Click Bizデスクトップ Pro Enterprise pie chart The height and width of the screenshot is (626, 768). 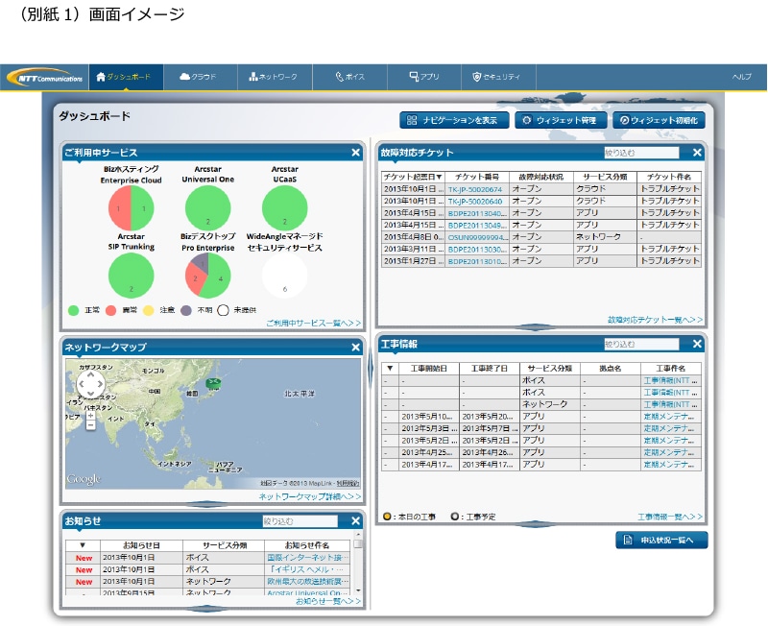tap(207, 276)
